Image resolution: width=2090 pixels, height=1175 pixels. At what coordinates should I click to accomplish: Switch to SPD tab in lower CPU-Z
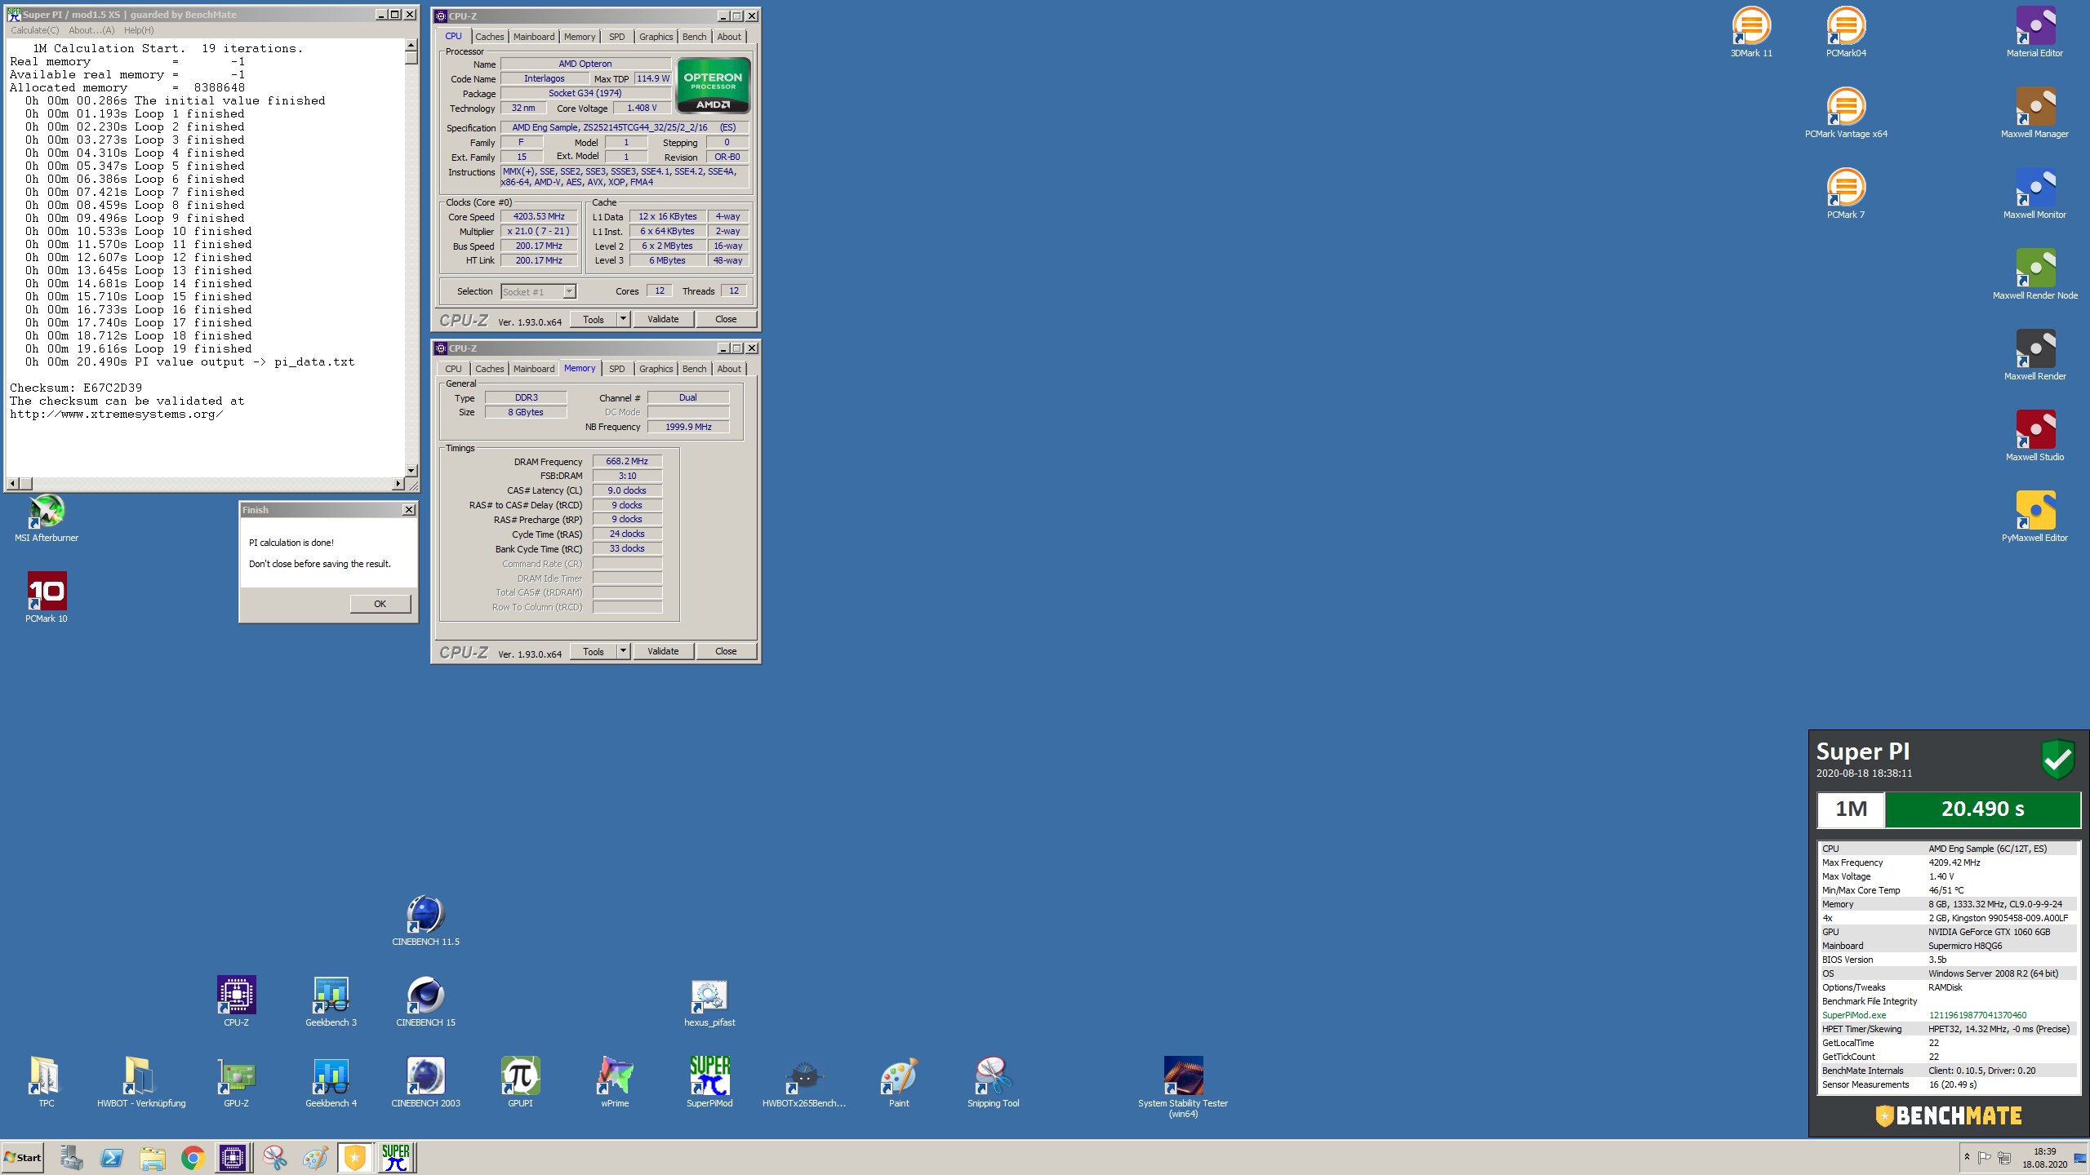pyautogui.click(x=617, y=369)
